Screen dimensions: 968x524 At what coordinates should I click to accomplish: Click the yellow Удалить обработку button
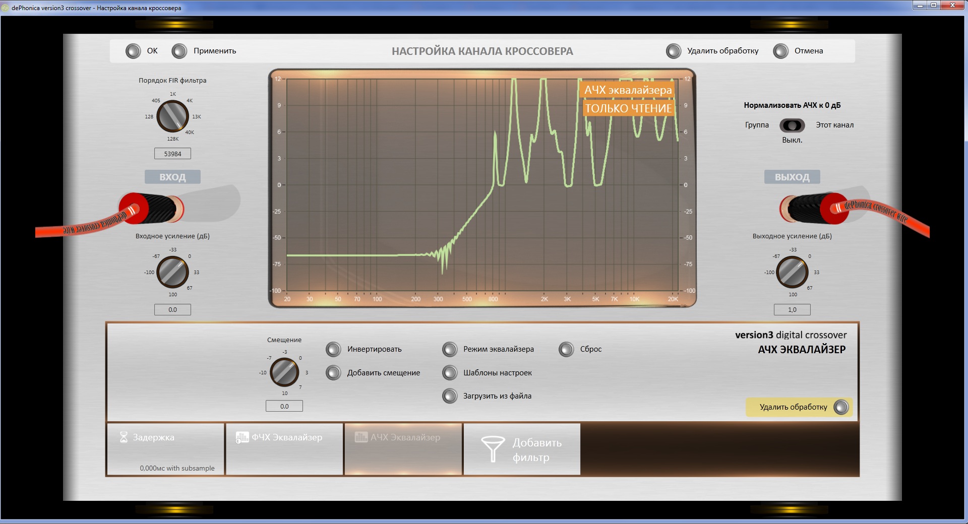pos(799,407)
